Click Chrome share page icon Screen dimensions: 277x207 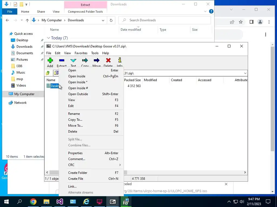click(x=232, y=22)
